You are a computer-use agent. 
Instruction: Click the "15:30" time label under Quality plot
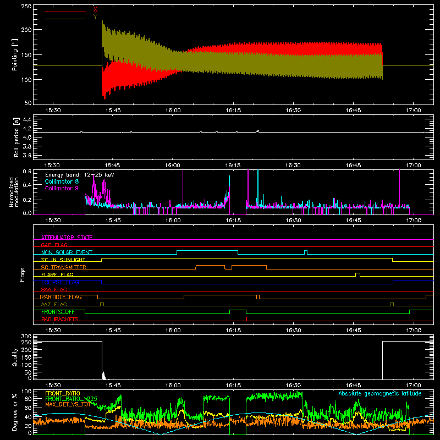[x=53, y=386]
